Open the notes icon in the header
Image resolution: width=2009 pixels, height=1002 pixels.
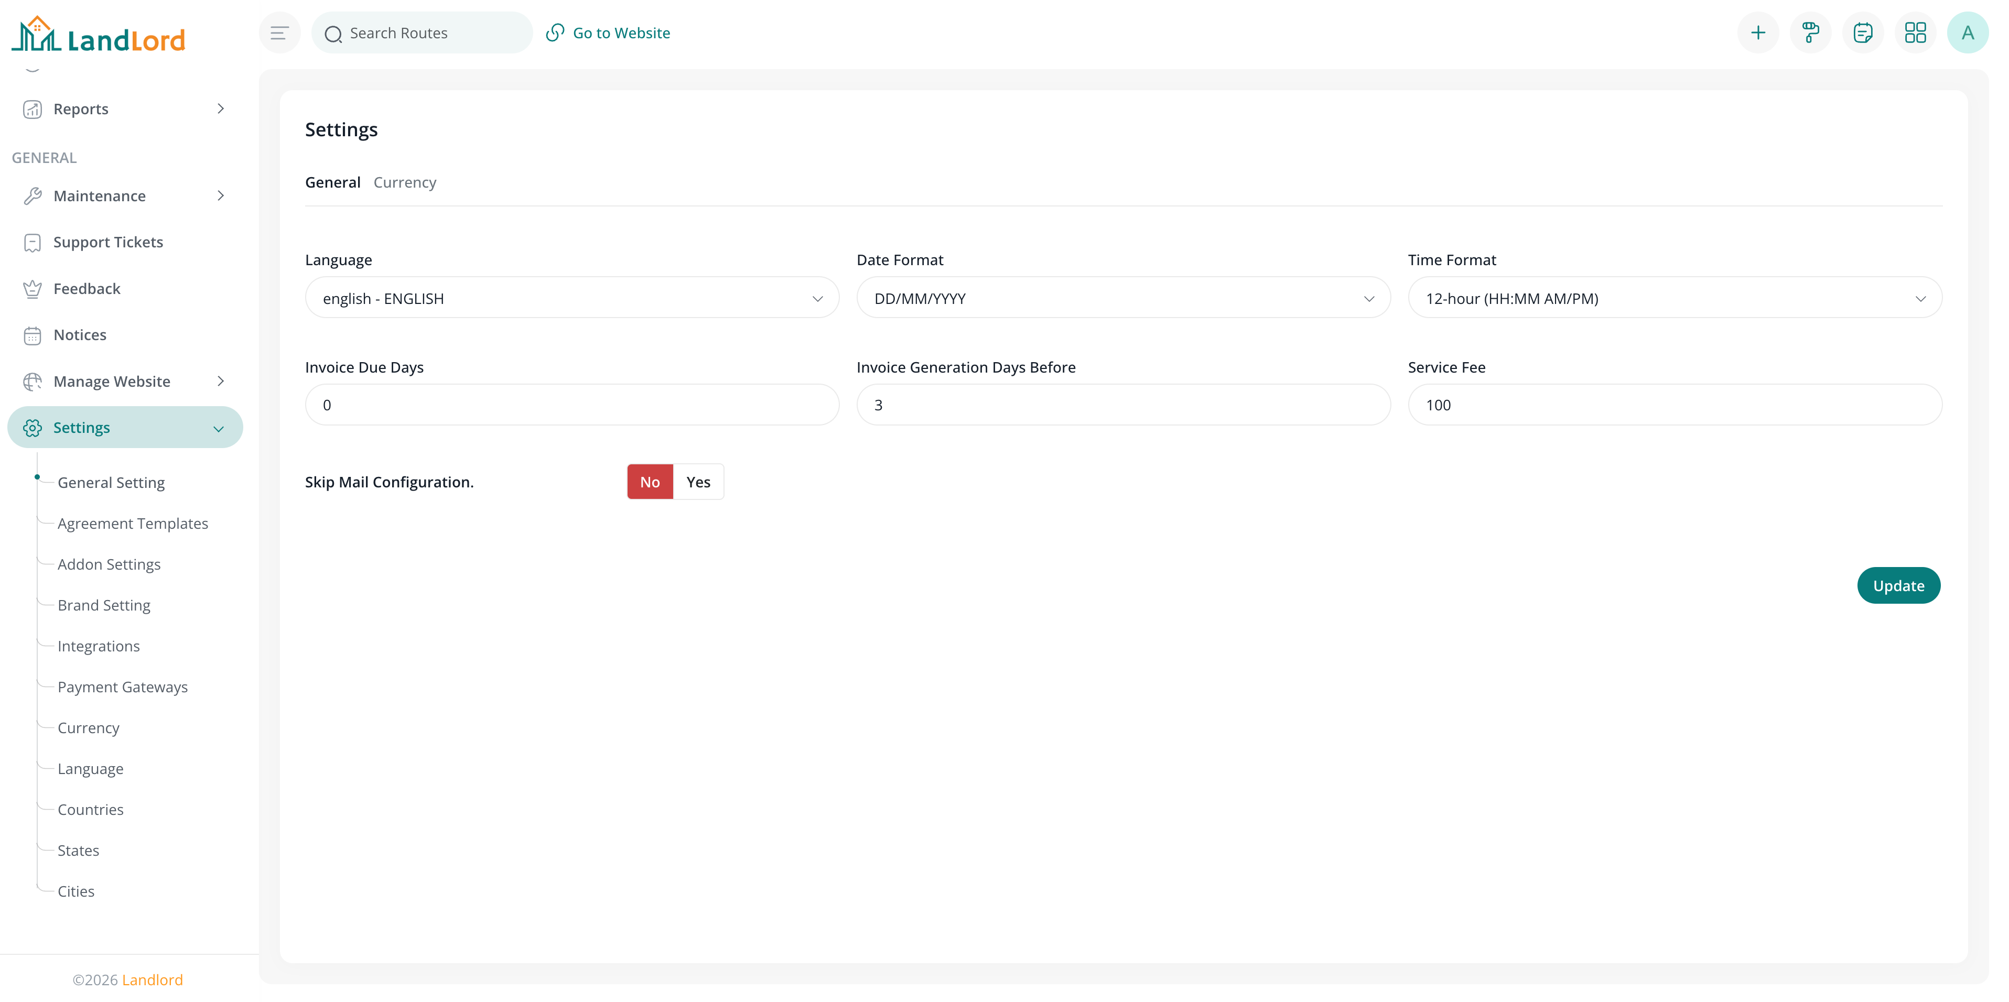coord(1863,32)
